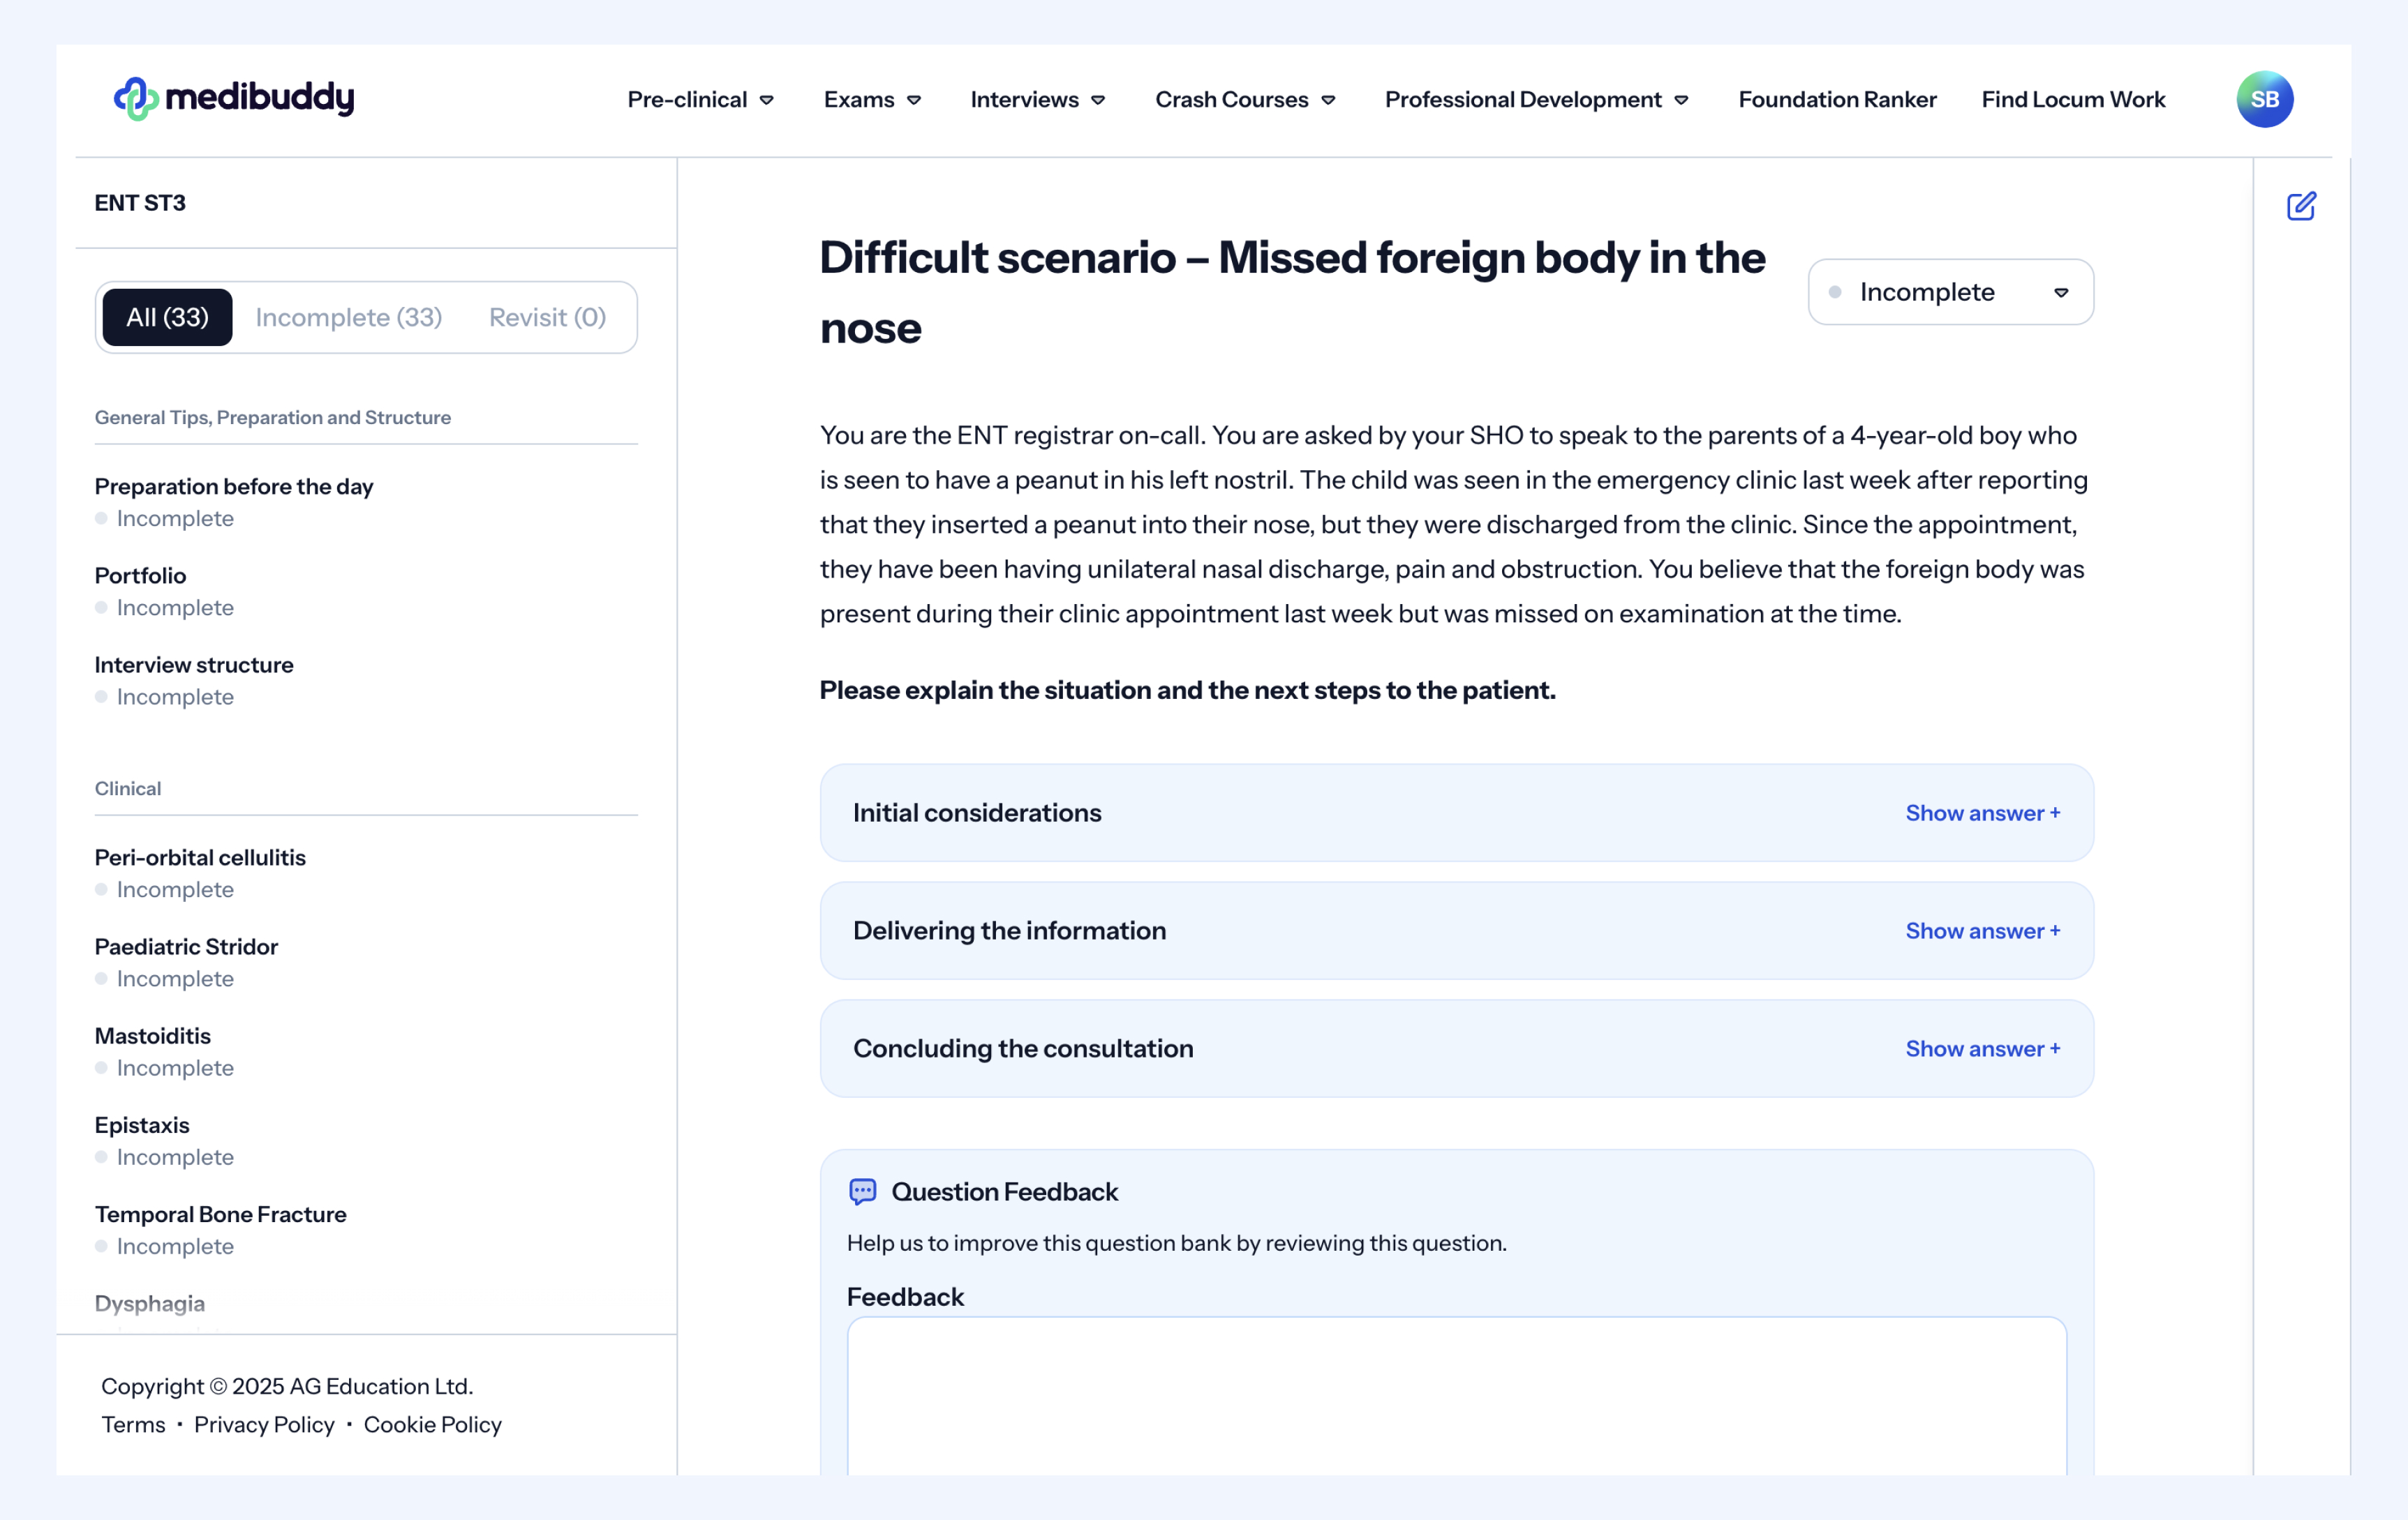2408x1520 pixels.
Task: Click the Exams chevron arrow
Action: (x=914, y=100)
